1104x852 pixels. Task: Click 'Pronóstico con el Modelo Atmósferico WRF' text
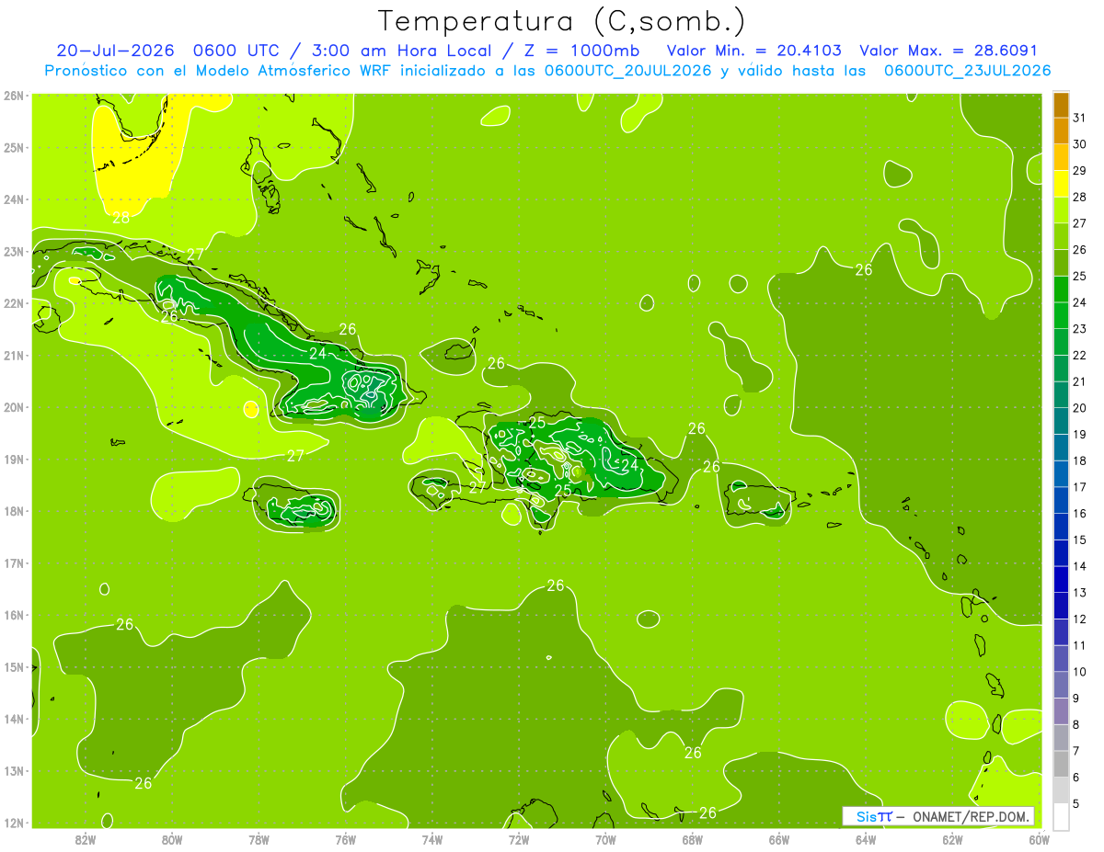pyautogui.click(x=220, y=71)
